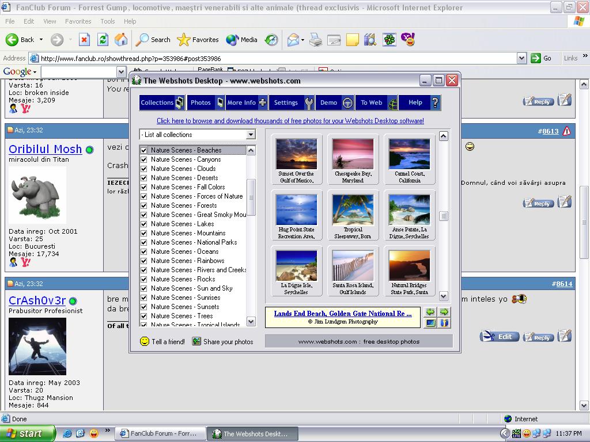Viewport: 590px width, 442px height.
Task: Show next photo with green right arrow
Action: coord(444,312)
